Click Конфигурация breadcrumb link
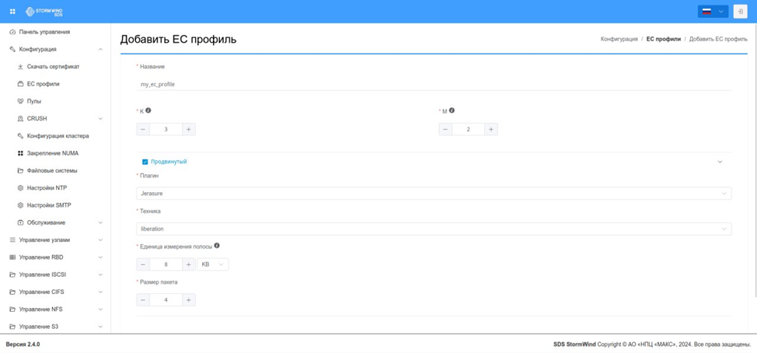The image size is (757, 353). tap(619, 39)
